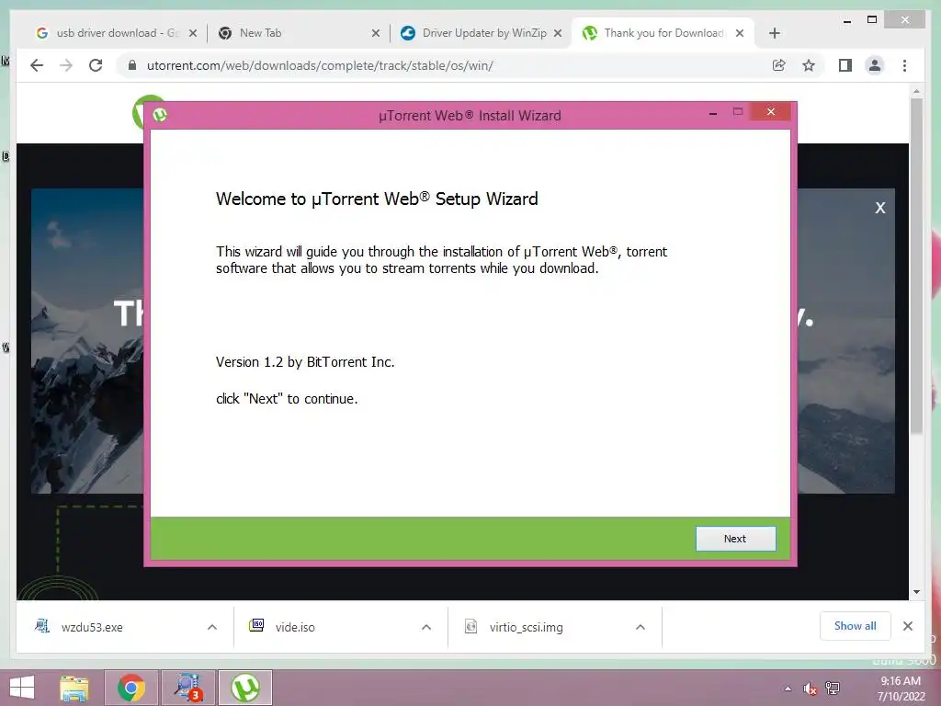
Task: Close the Driver Updater by WinZip tab
Action: pos(558,33)
